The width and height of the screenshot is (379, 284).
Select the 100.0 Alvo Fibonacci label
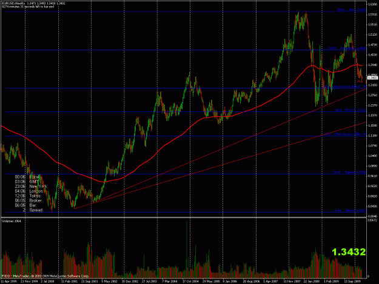click(352, 10)
